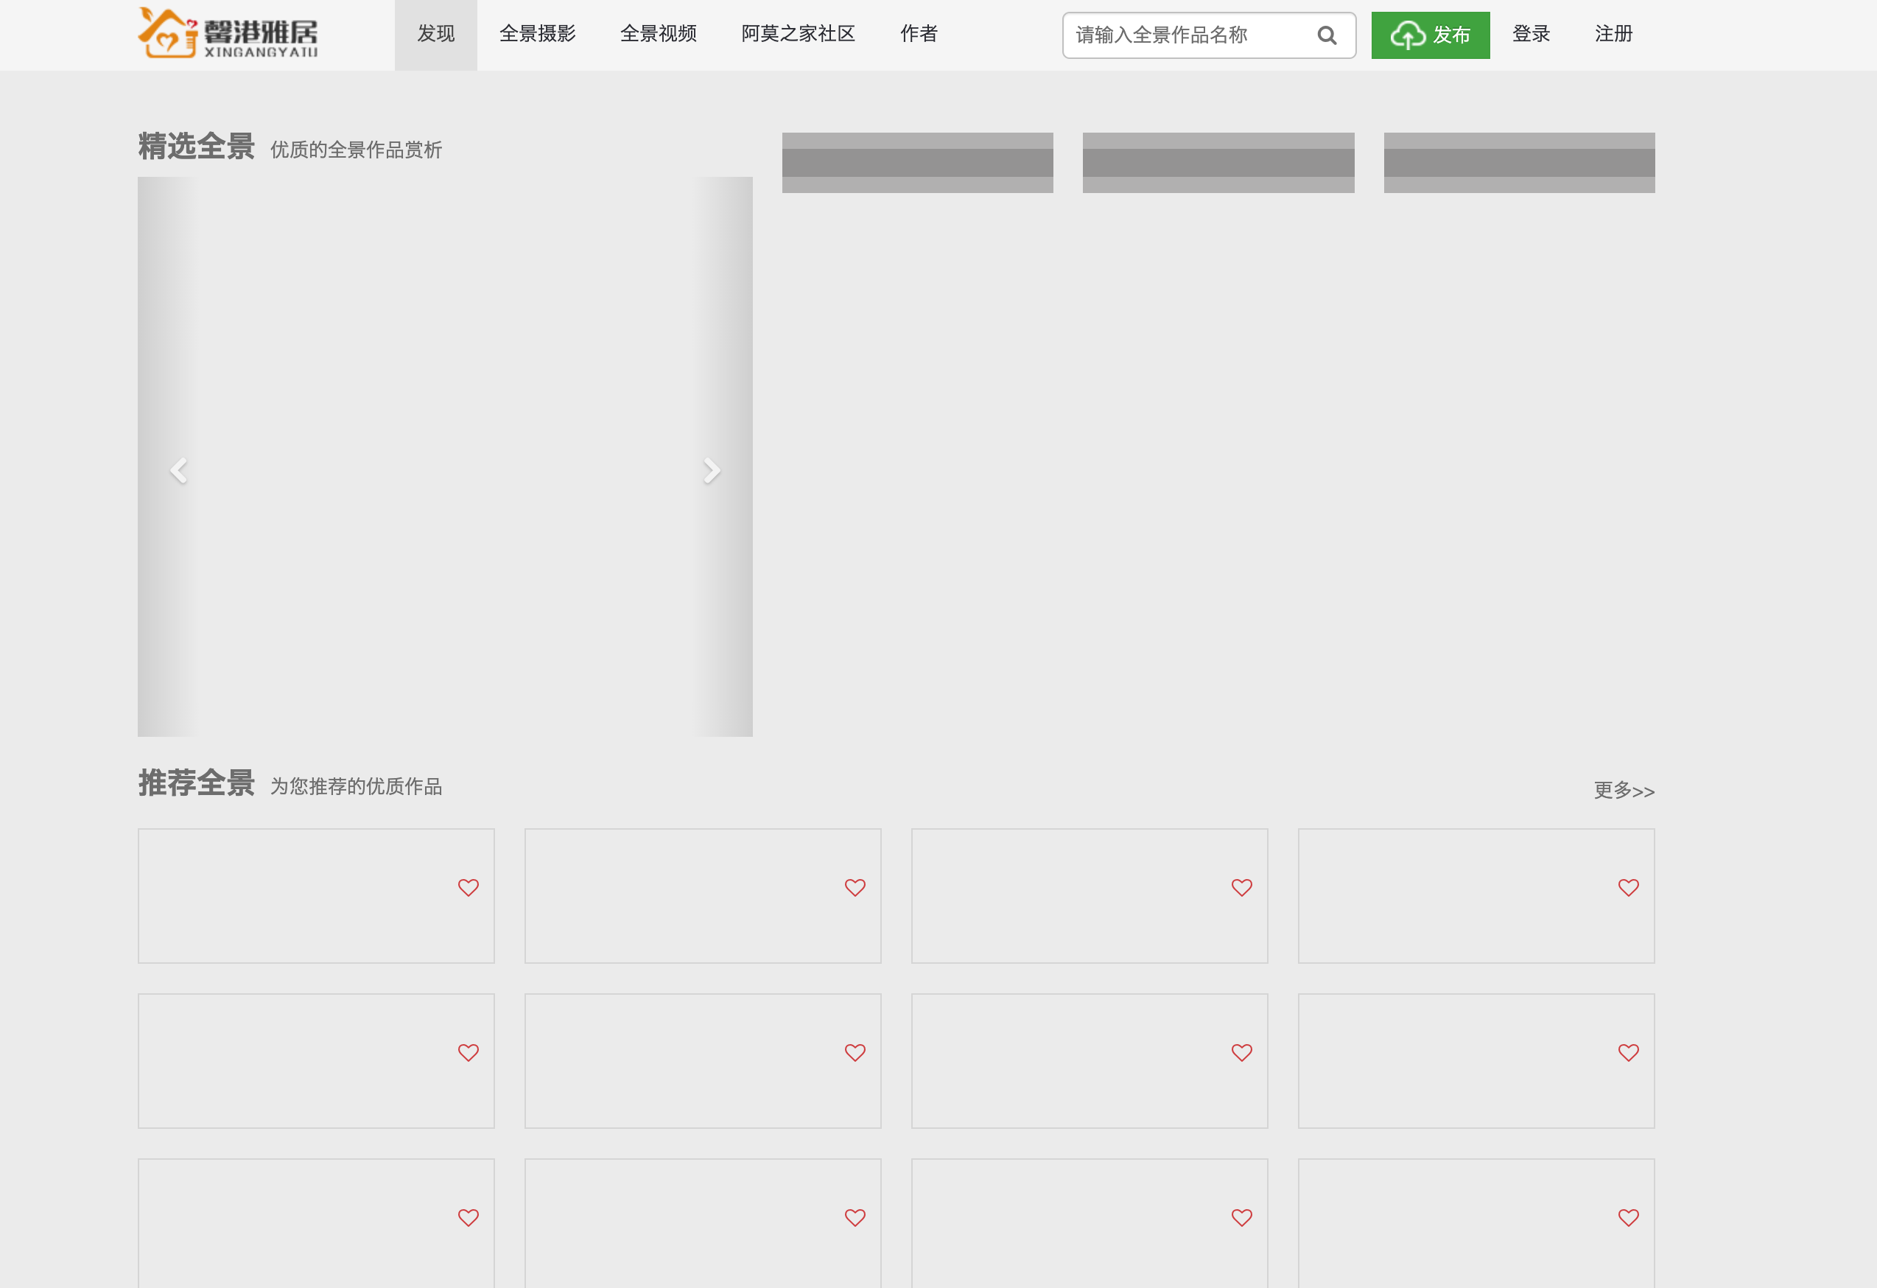Like third card in second recommended row
1877x1288 pixels.
click(x=1242, y=1052)
